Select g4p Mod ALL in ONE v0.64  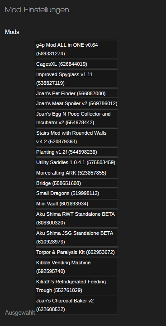(x=77, y=49)
